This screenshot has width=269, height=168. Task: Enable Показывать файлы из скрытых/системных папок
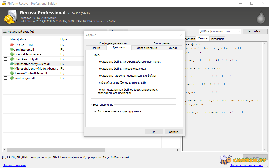pyautogui.click(x=95, y=62)
